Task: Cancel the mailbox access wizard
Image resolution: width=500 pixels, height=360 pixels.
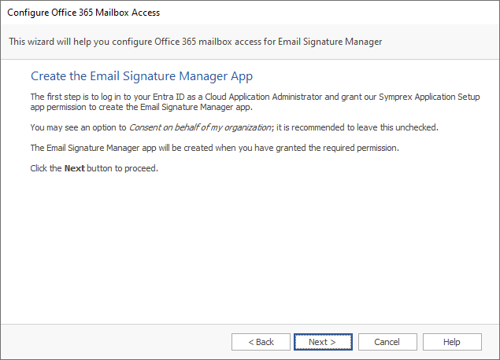Action: [387, 342]
